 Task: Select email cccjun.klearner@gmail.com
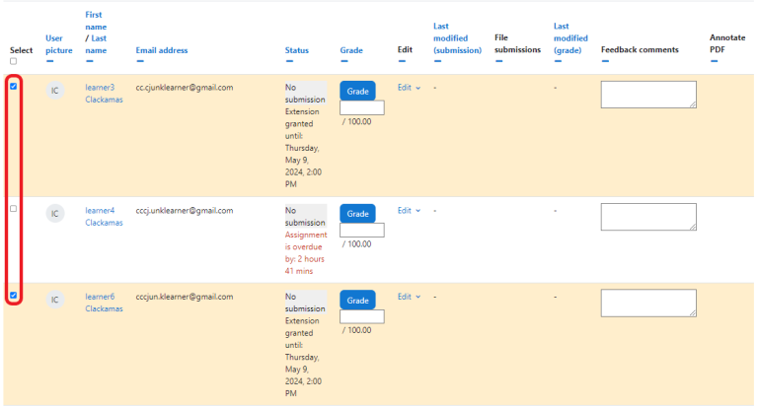click(185, 297)
